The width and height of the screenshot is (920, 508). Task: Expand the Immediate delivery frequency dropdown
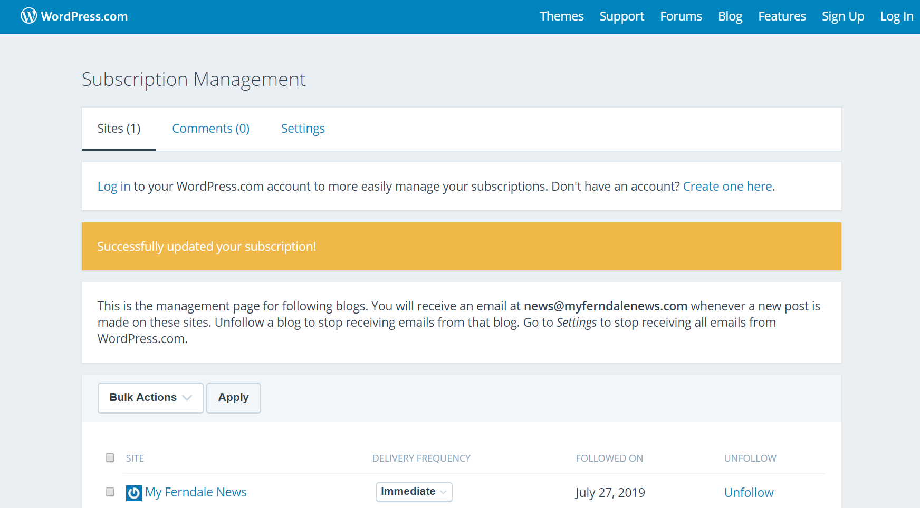(414, 492)
